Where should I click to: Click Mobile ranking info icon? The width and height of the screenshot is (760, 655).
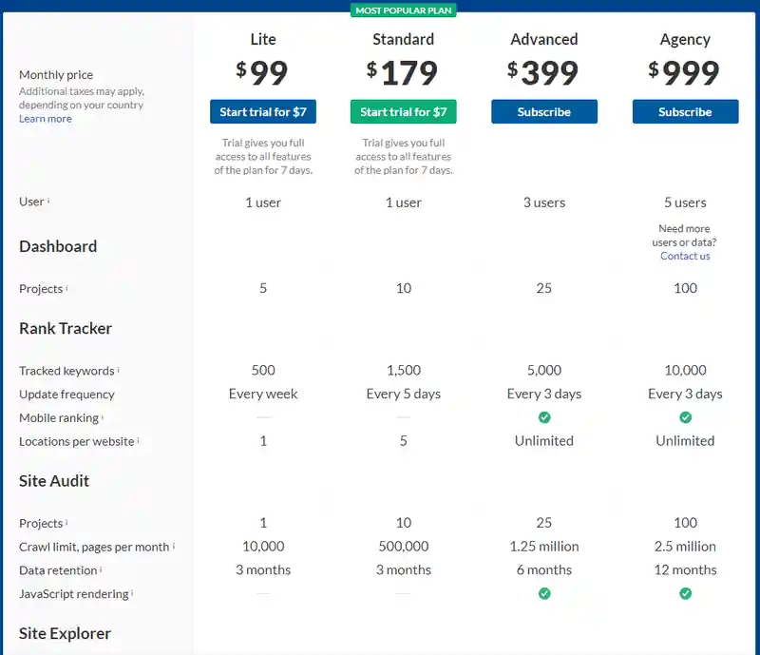(x=103, y=416)
